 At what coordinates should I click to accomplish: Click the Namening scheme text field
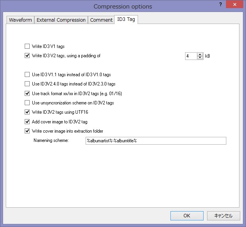pos(156,141)
